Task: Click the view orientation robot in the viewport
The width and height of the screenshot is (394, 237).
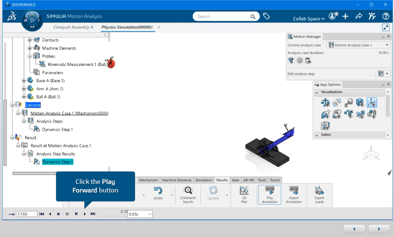Action: point(371,153)
